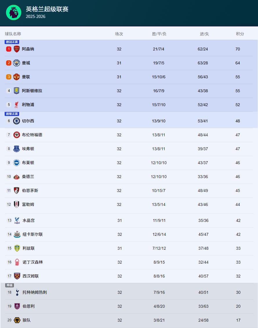The height and width of the screenshot is (328, 258).
Task: Open the 阿斯顿维拉 team link
Action: pos(32,91)
